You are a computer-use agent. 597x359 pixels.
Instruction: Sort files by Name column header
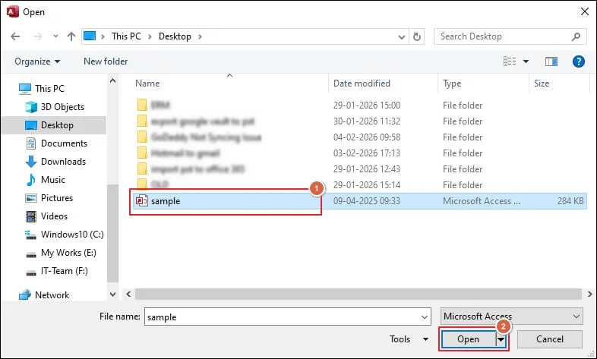[147, 83]
